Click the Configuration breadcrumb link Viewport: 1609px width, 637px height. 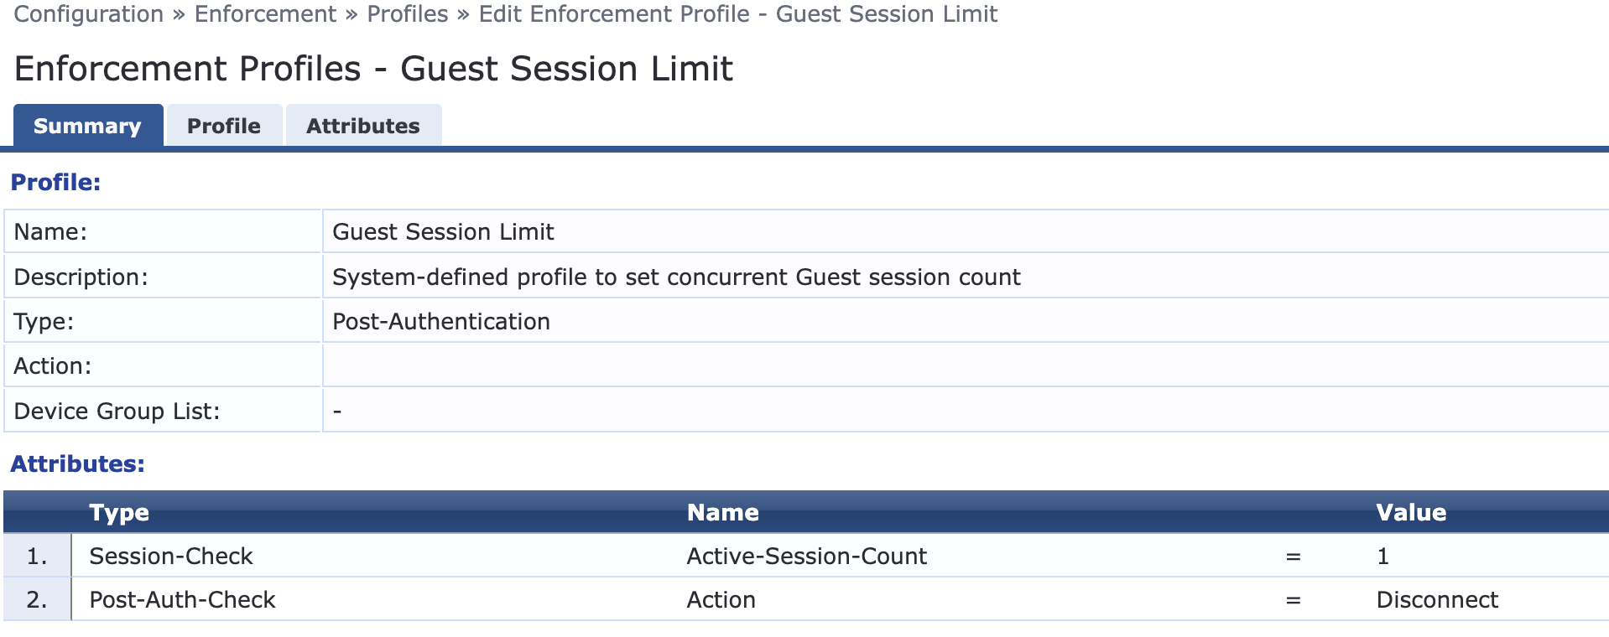pos(89,14)
